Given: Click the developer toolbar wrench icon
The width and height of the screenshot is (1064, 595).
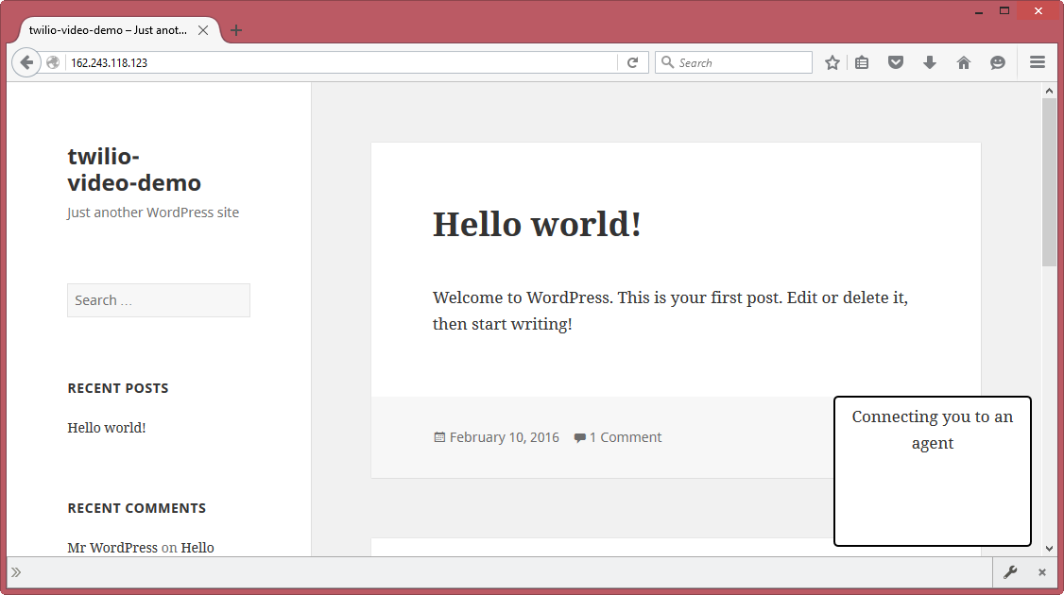Looking at the screenshot, I should [x=1010, y=572].
